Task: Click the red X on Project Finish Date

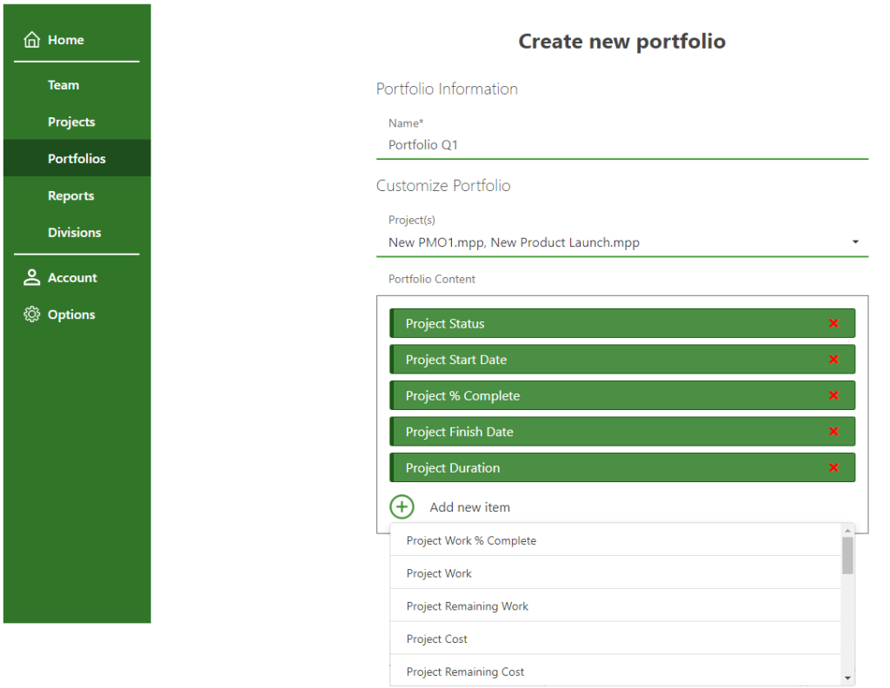Action: tap(834, 431)
